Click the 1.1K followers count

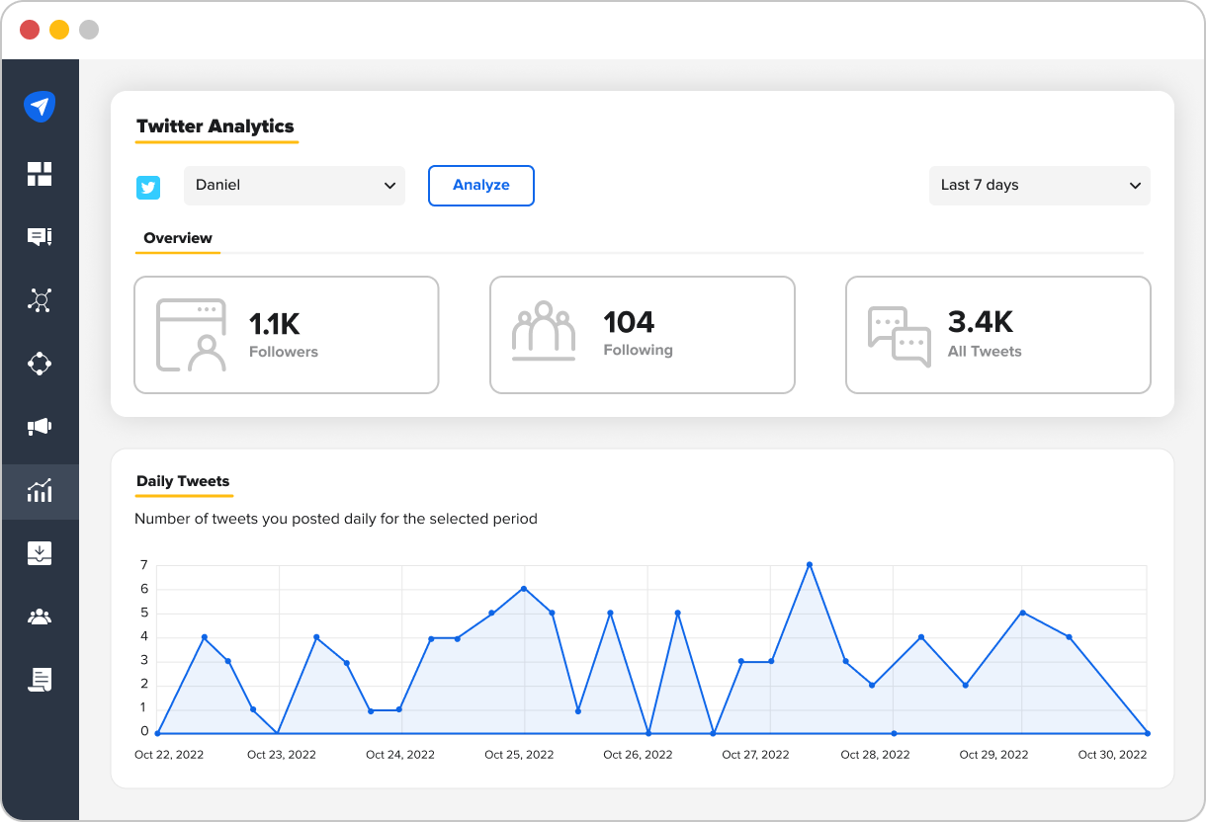coord(274,323)
